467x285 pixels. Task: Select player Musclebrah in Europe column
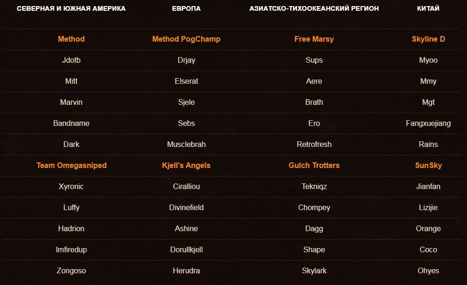[x=186, y=145]
